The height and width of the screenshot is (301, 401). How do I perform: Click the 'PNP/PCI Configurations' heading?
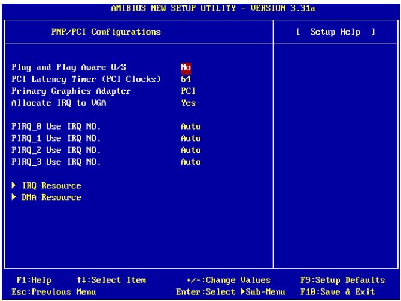[106, 32]
